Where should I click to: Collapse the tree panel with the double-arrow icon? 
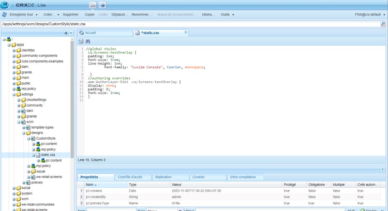click(x=71, y=33)
